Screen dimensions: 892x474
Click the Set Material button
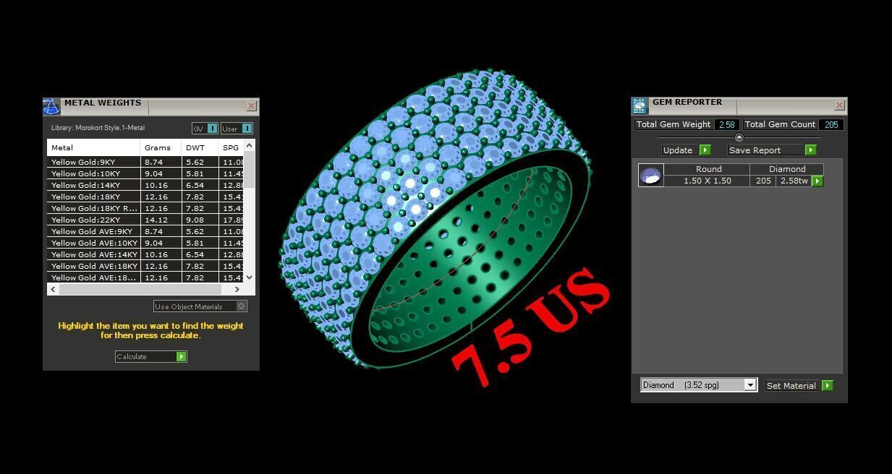799,386
